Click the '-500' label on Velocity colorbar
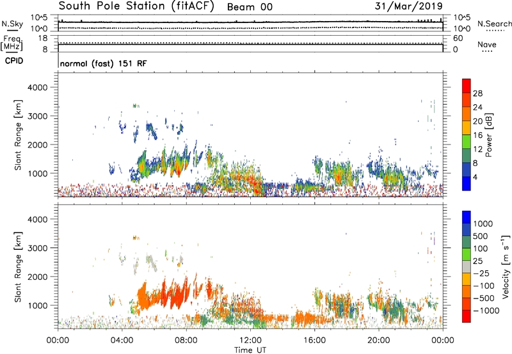512x354 pixels. (x=484, y=298)
